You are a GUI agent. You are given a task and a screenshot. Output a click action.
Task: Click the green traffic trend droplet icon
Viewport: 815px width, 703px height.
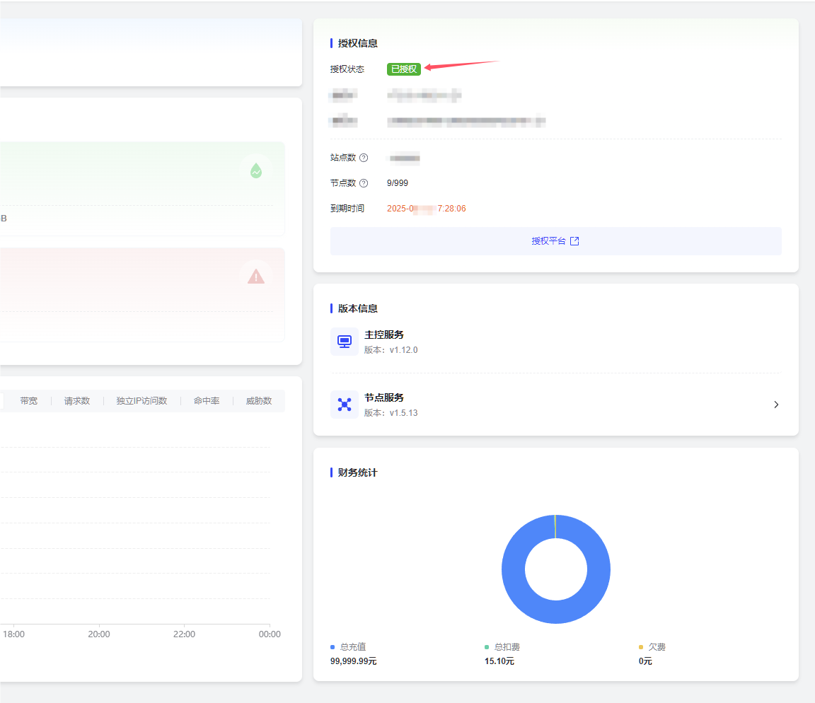(x=255, y=170)
